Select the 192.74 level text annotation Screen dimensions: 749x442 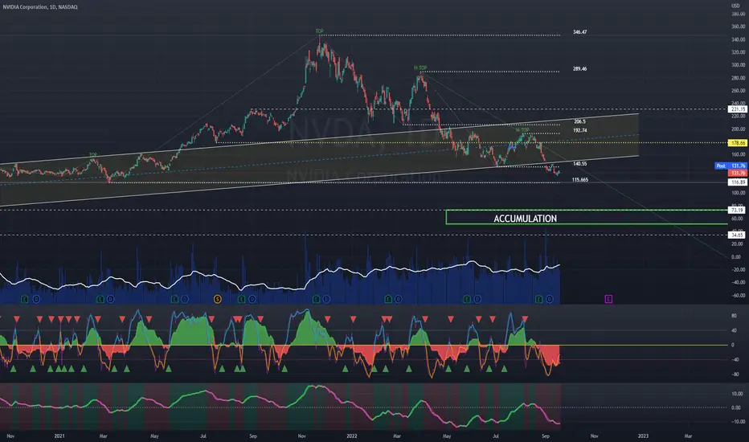coord(580,130)
